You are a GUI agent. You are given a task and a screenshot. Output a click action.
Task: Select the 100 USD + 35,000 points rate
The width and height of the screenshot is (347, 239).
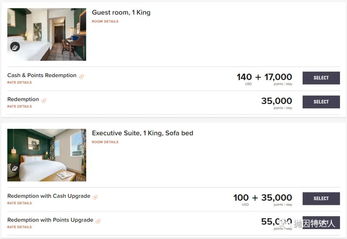(321, 199)
